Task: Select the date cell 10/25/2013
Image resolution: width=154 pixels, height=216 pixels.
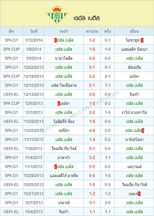Action: pyautogui.click(x=34, y=185)
